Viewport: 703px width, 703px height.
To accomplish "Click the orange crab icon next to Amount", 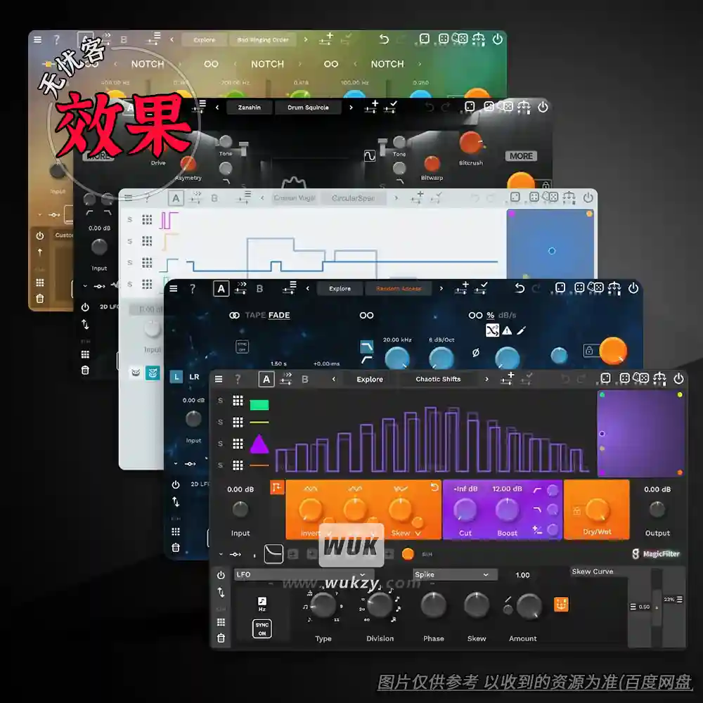I will pos(561,604).
